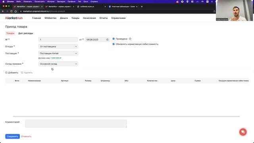This screenshot has height=143, width=254.
Task: Switch to the Доп. расходы tab
Action: pos(25,33)
